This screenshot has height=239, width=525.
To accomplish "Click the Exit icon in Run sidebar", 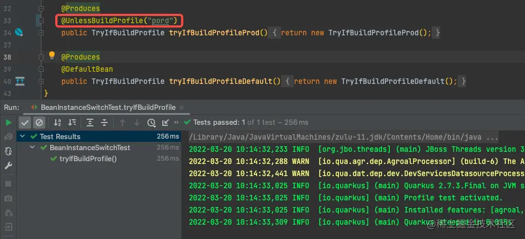I will pyautogui.click(x=8, y=227).
